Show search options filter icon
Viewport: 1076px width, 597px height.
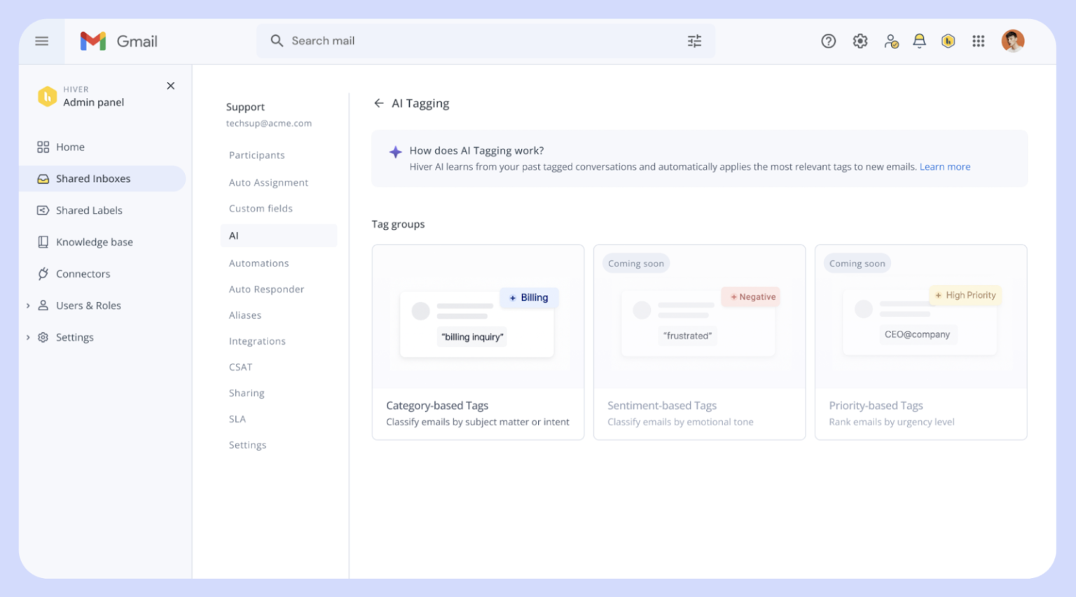pos(694,41)
